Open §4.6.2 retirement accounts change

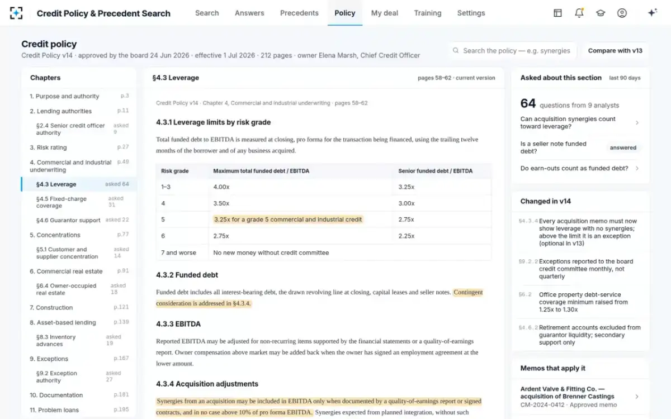tap(580, 335)
